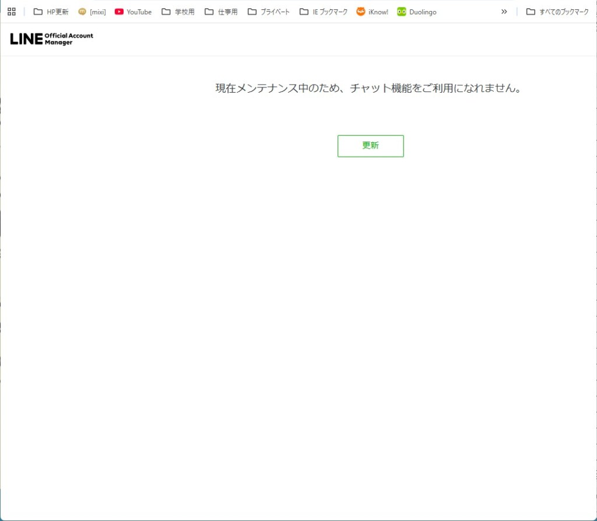
Task: Click the folder icon beside すべてのブックマーク
Action: click(531, 12)
